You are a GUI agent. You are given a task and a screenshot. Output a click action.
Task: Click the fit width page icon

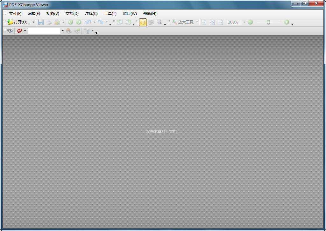coord(220,22)
